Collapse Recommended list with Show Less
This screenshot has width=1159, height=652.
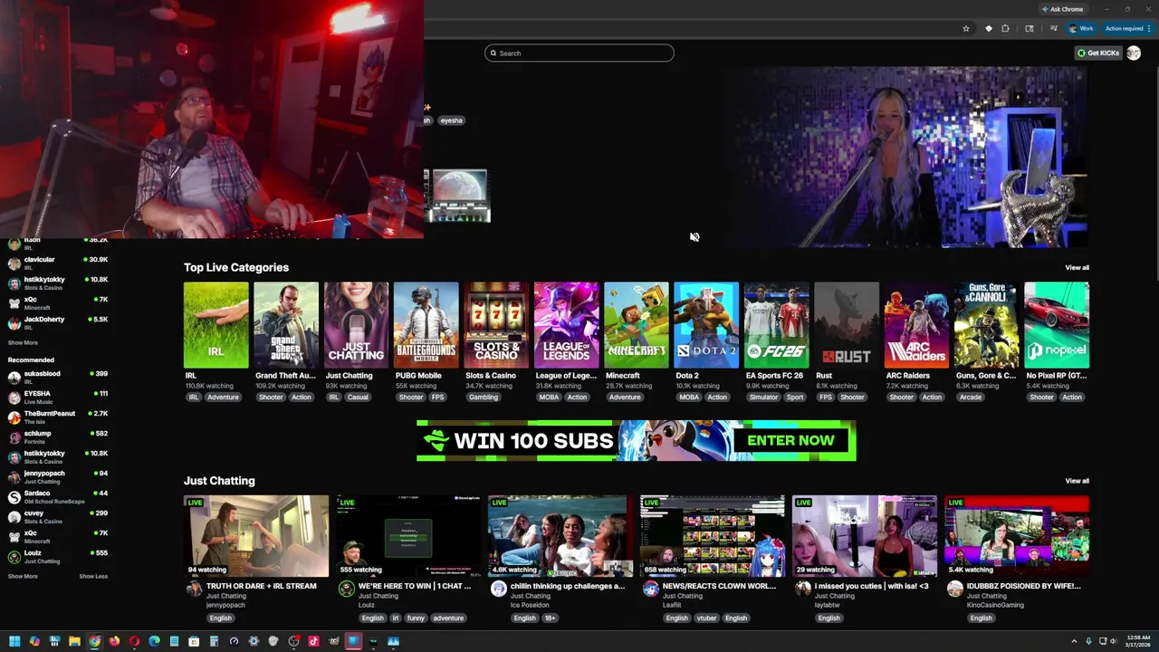(93, 576)
